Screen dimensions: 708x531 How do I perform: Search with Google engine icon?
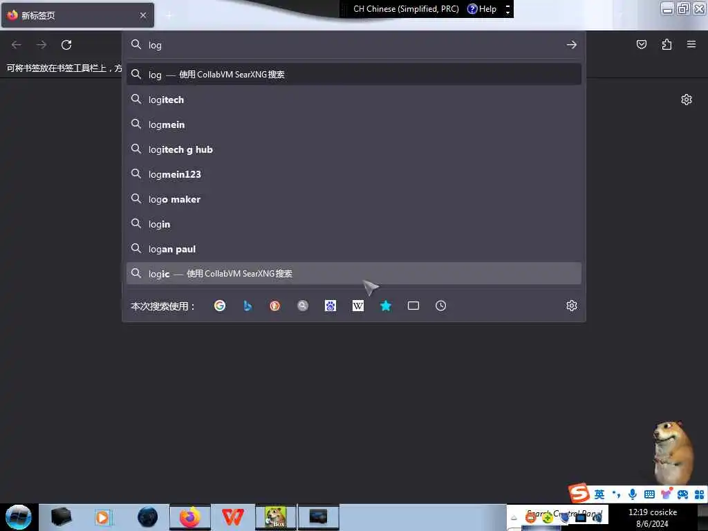(x=220, y=306)
